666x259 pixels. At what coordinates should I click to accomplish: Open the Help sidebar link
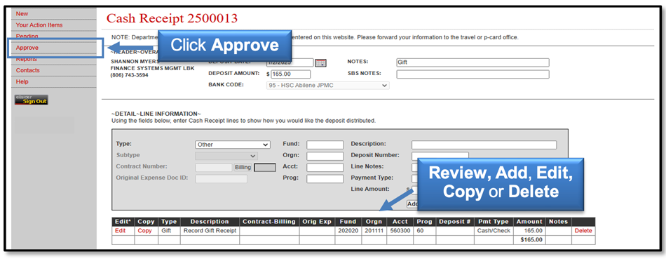click(22, 81)
